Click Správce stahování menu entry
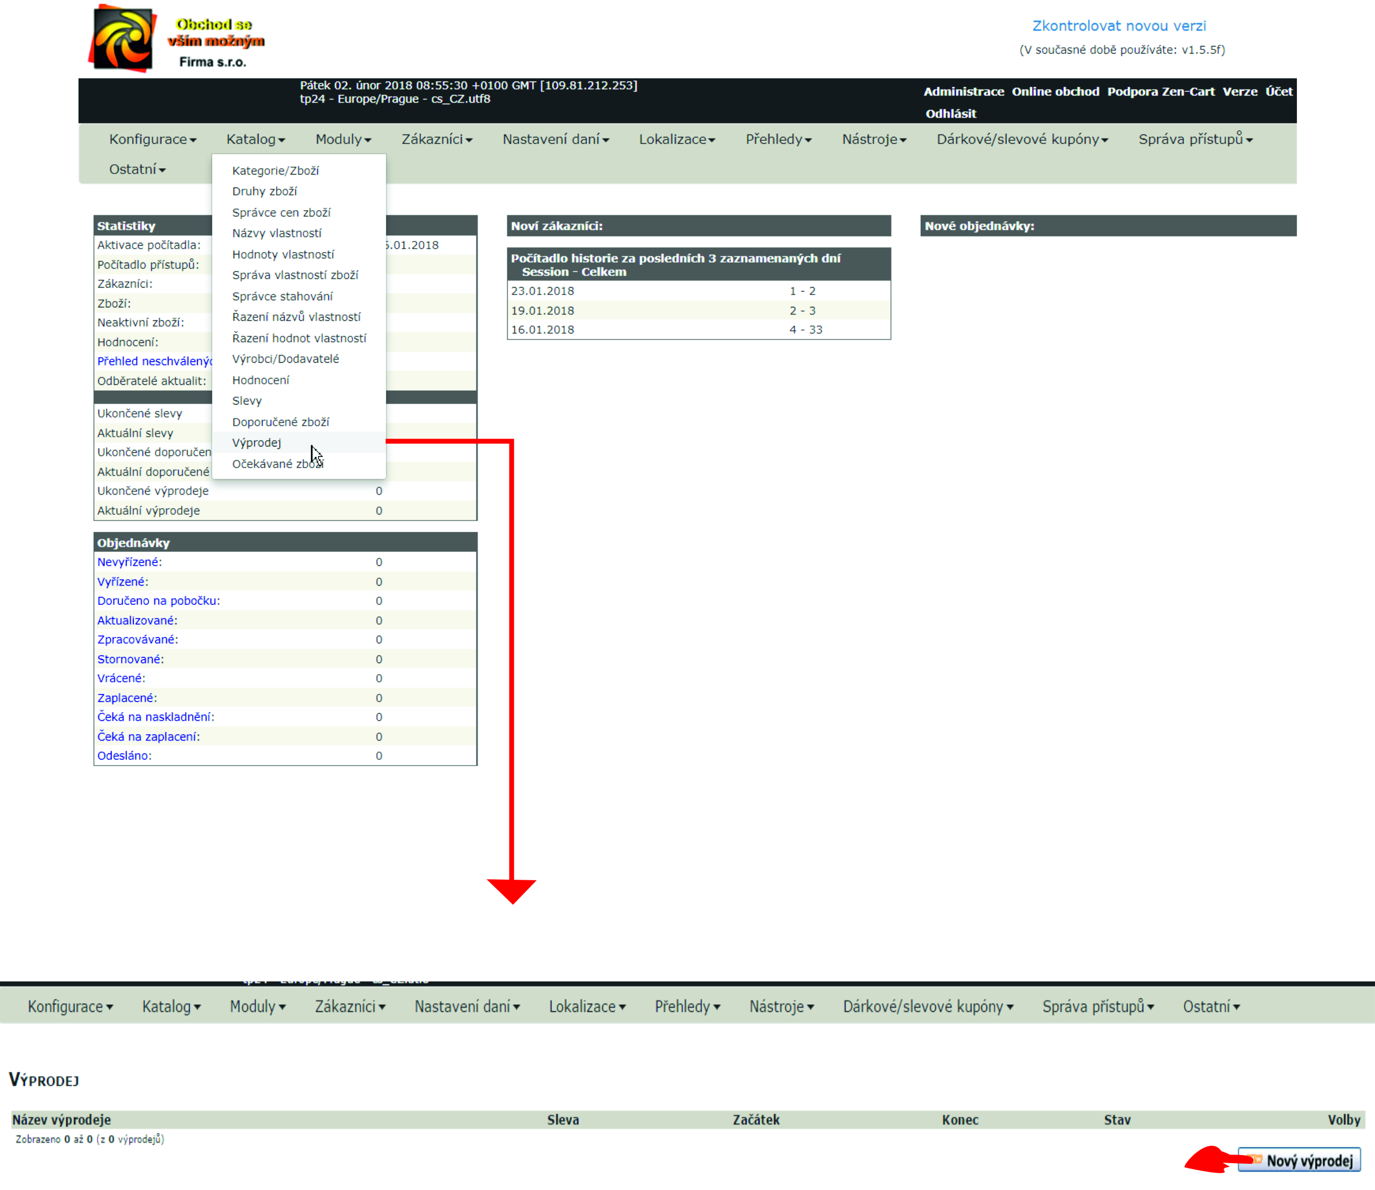The image size is (1375, 1190). pyautogui.click(x=282, y=296)
